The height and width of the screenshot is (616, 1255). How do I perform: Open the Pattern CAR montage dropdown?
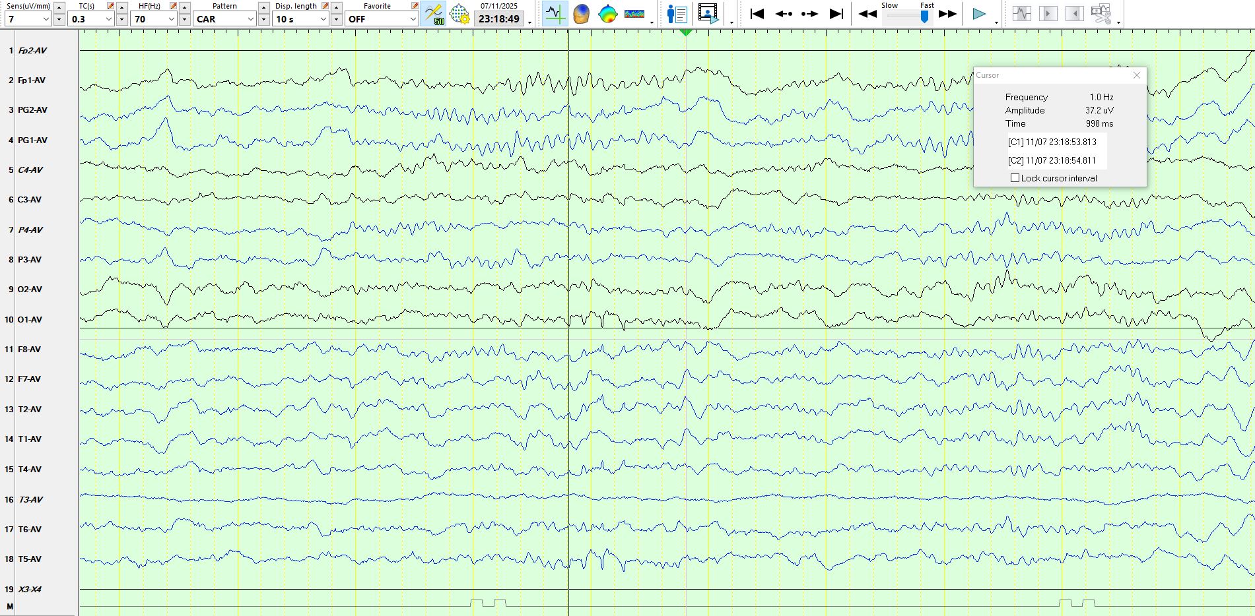tap(250, 19)
